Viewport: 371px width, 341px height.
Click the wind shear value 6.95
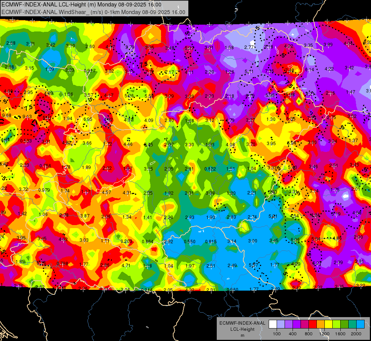[x=88, y=119]
